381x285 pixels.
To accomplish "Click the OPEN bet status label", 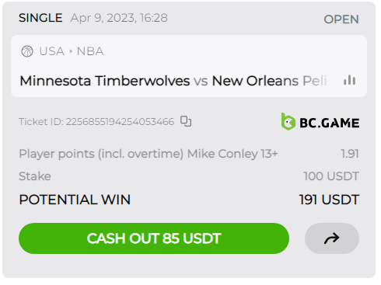I will 341,19.
